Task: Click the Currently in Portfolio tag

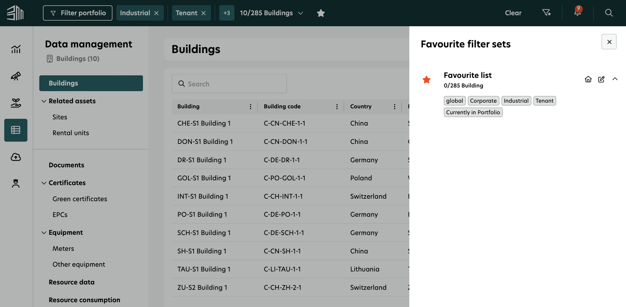Action: pos(473,112)
